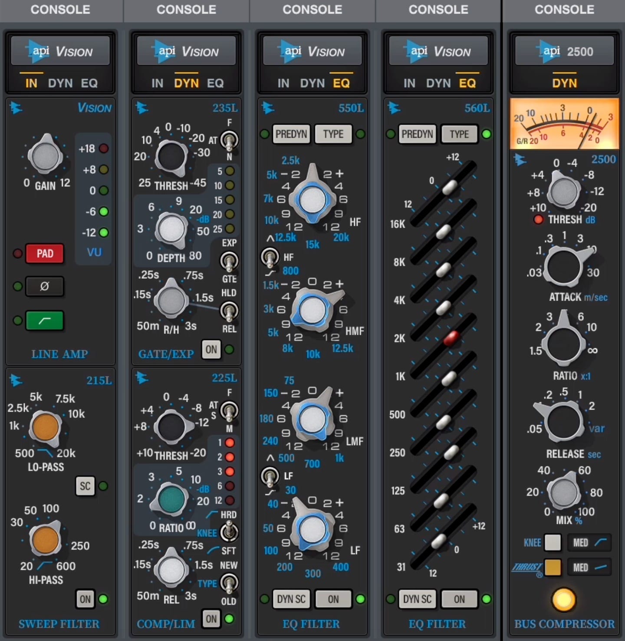Open the TYPE selector on the 550L EQ
This screenshot has height=641, width=625.
click(333, 134)
